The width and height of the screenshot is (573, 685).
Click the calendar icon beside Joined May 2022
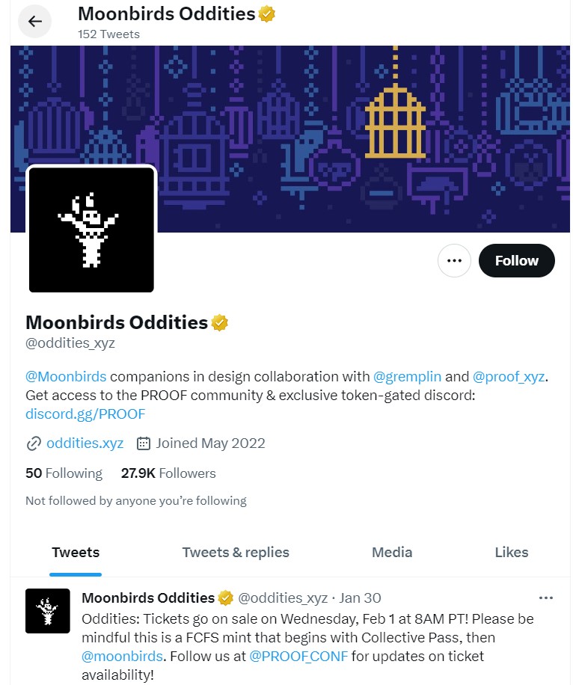pos(144,443)
